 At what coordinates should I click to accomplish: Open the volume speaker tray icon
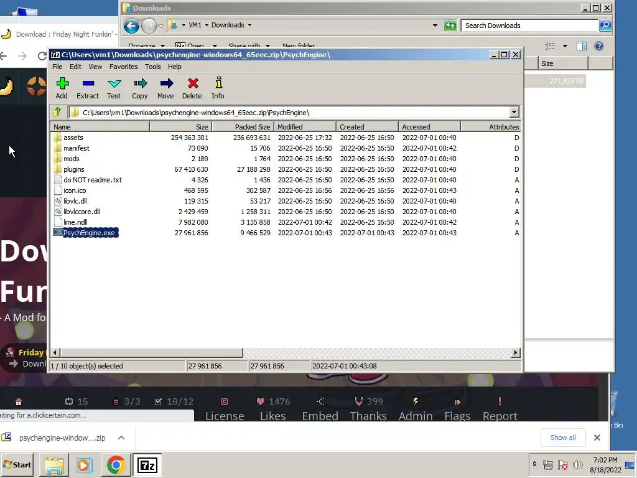[x=577, y=464]
